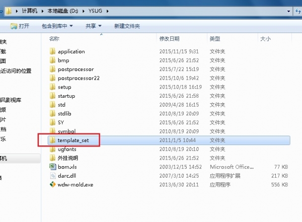
Task: Open the address bar history dropdown arrow
Action: pos(288,11)
